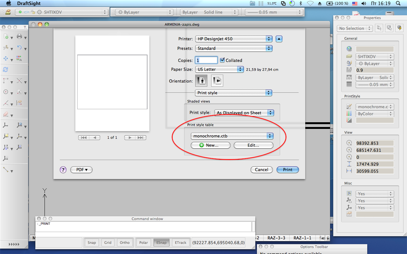Image resolution: width=407 pixels, height=254 pixels.
Task: Open the Apple menu
Action: point(9,3)
